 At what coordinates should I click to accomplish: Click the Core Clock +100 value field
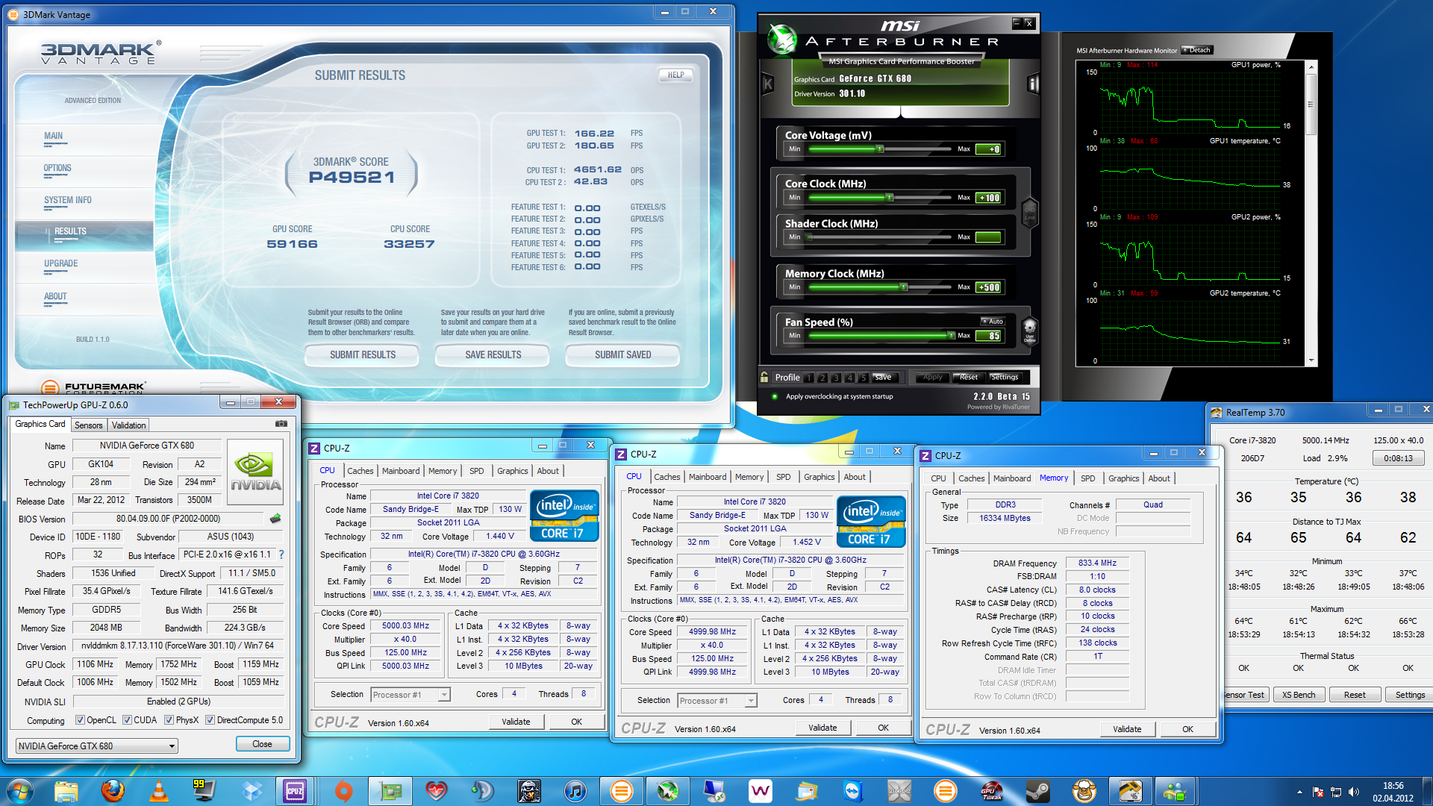pyautogui.click(x=989, y=198)
